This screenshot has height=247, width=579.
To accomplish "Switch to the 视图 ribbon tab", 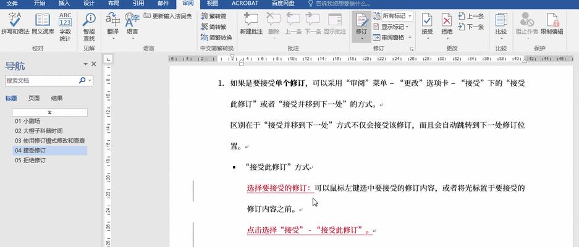I will [213, 3].
